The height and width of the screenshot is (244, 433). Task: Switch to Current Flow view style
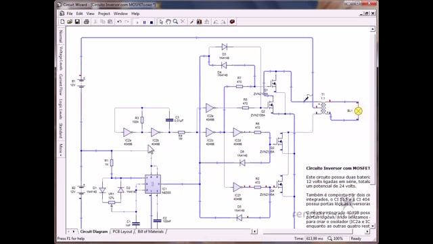point(61,84)
